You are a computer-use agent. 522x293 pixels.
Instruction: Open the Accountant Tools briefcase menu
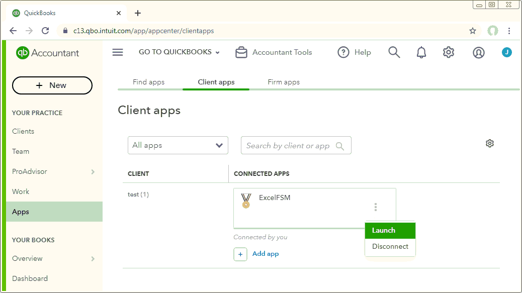(x=274, y=52)
